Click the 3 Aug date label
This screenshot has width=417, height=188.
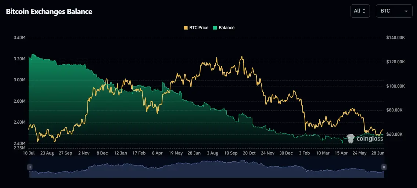[213, 153]
